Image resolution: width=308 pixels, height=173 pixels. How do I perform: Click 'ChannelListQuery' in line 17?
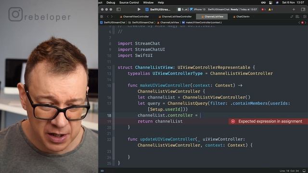coord(187,103)
